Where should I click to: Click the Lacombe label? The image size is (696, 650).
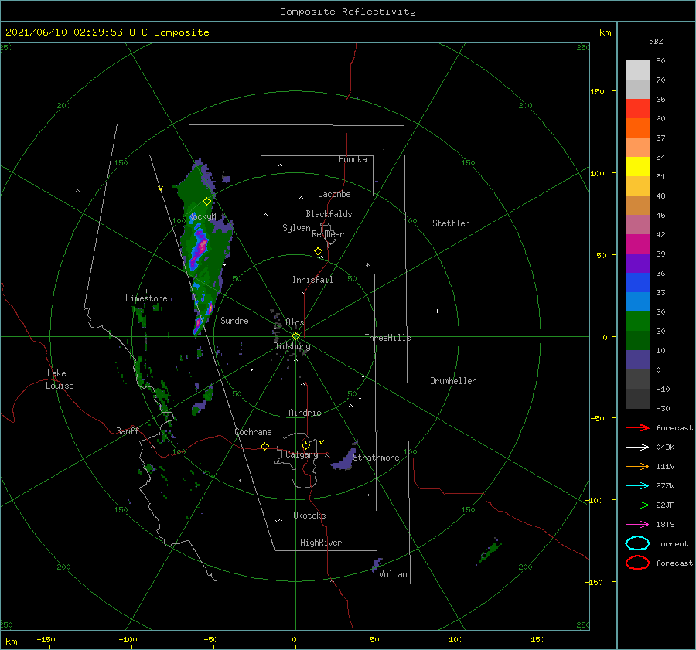point(334,194)
